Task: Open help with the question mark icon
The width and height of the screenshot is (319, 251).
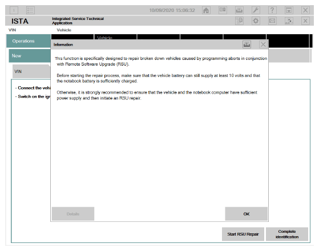Action: [272, 10]
